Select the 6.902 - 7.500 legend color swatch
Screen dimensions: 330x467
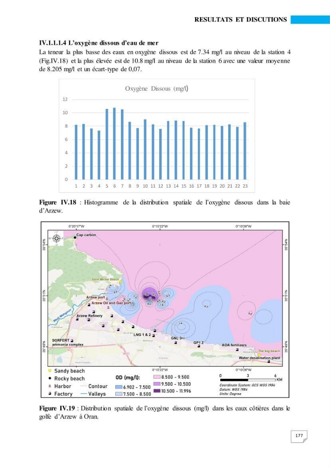119,387
